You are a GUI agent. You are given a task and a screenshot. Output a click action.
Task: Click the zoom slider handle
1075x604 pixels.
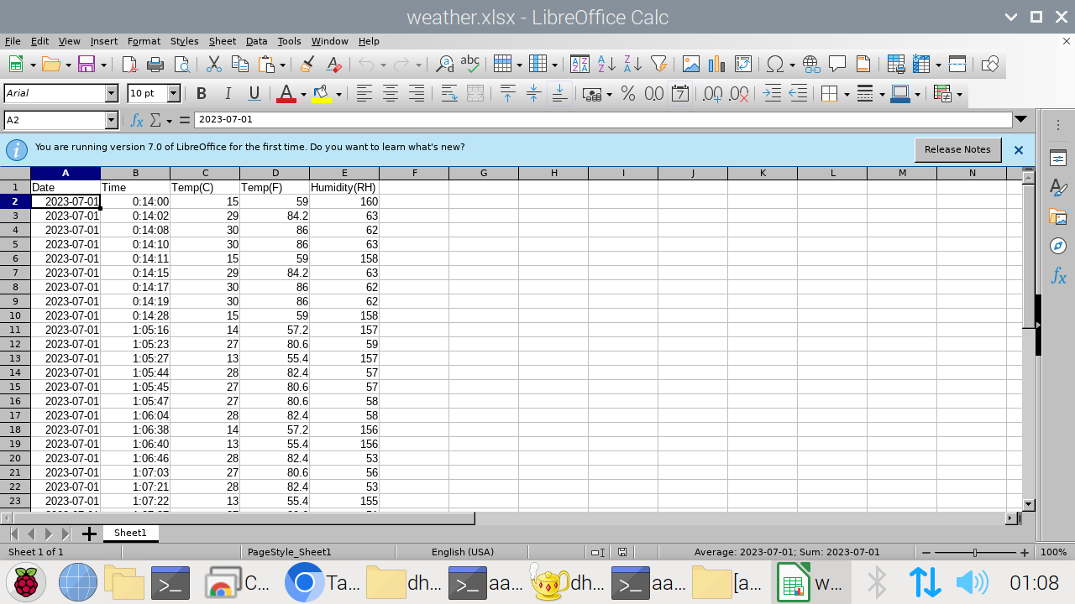coord(975,553)
